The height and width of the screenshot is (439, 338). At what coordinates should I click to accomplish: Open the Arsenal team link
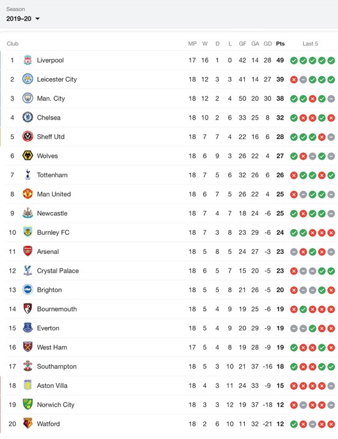pos(48,251)
